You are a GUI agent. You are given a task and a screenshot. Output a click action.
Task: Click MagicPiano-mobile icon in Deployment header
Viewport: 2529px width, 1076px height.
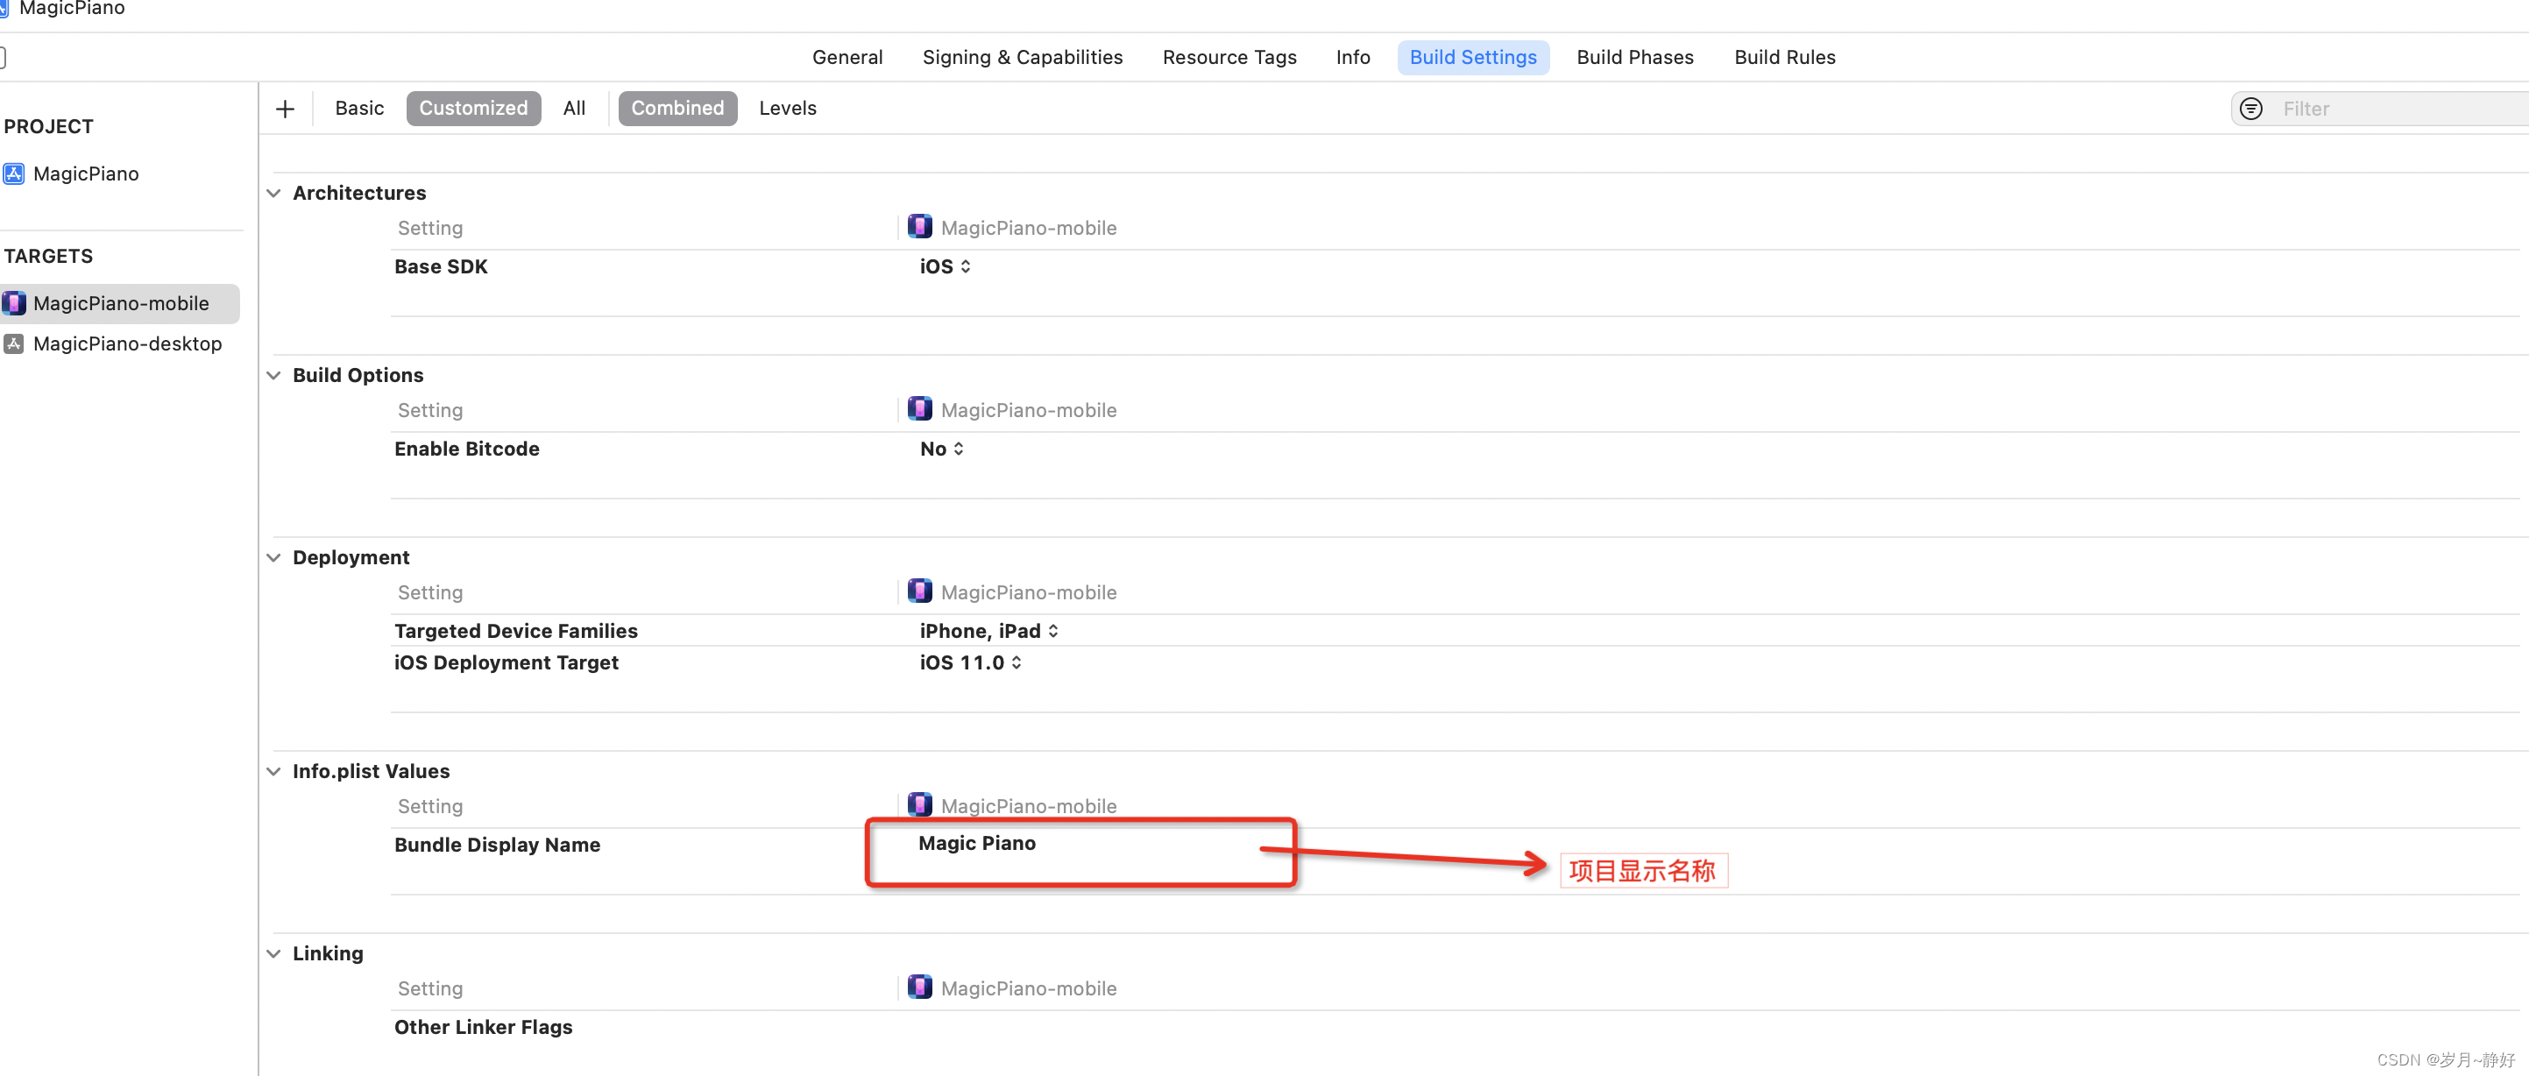(919, 591)
